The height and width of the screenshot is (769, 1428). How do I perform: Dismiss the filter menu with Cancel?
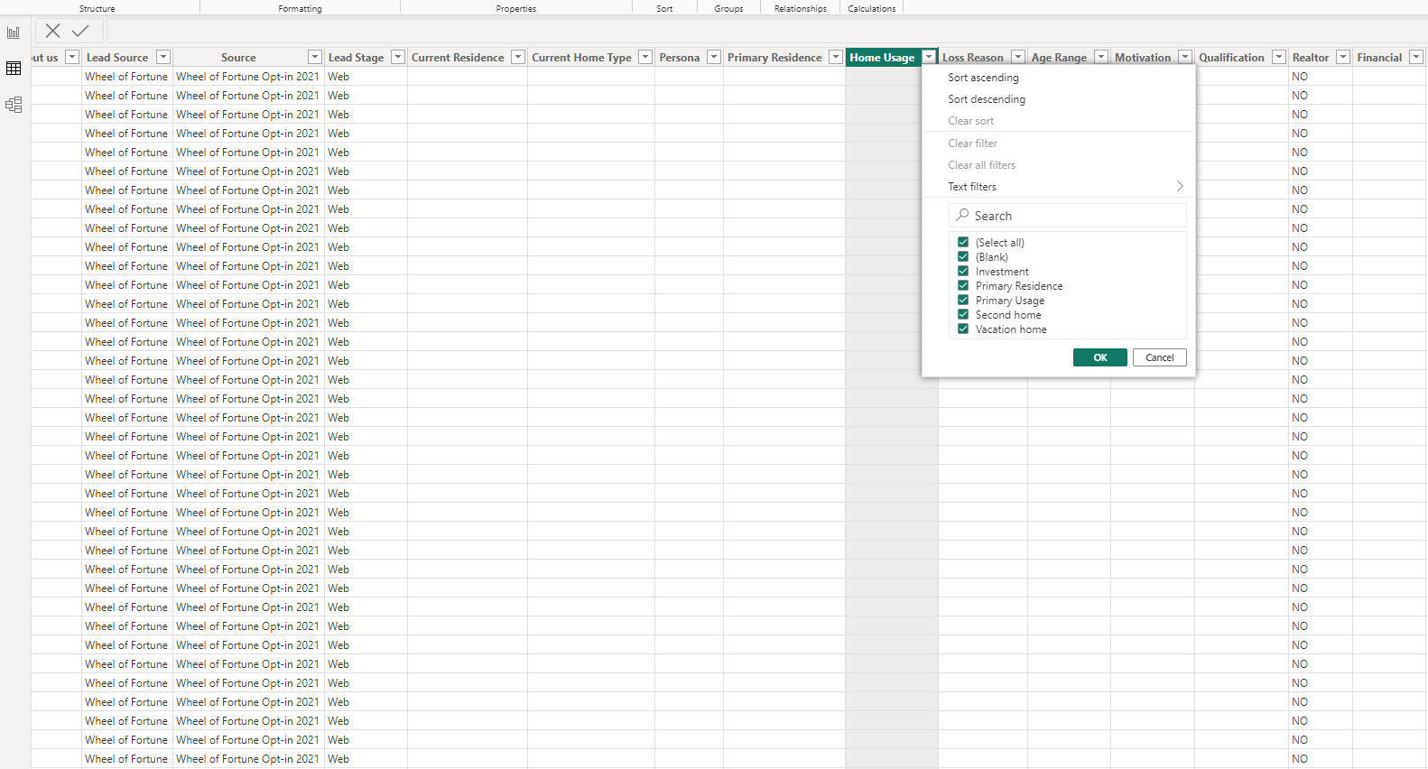1160,357
